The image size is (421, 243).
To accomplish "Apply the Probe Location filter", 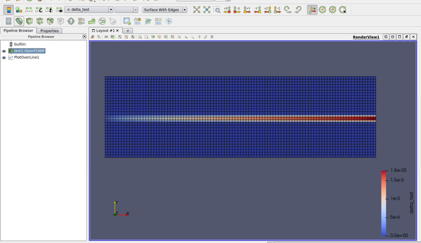I will [169, 21].
